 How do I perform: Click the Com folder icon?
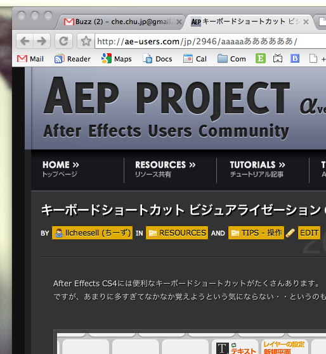point(223,58)
